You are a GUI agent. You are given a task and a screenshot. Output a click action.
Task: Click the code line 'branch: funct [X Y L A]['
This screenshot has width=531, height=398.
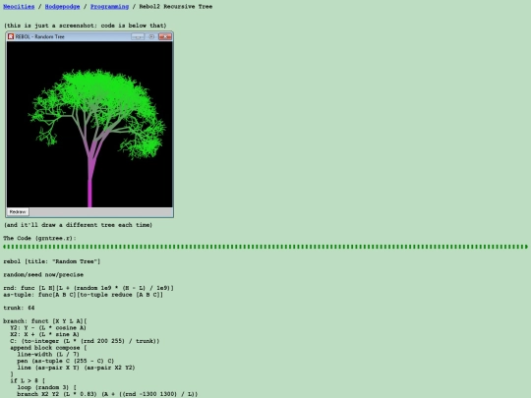(x=45, y=320)
